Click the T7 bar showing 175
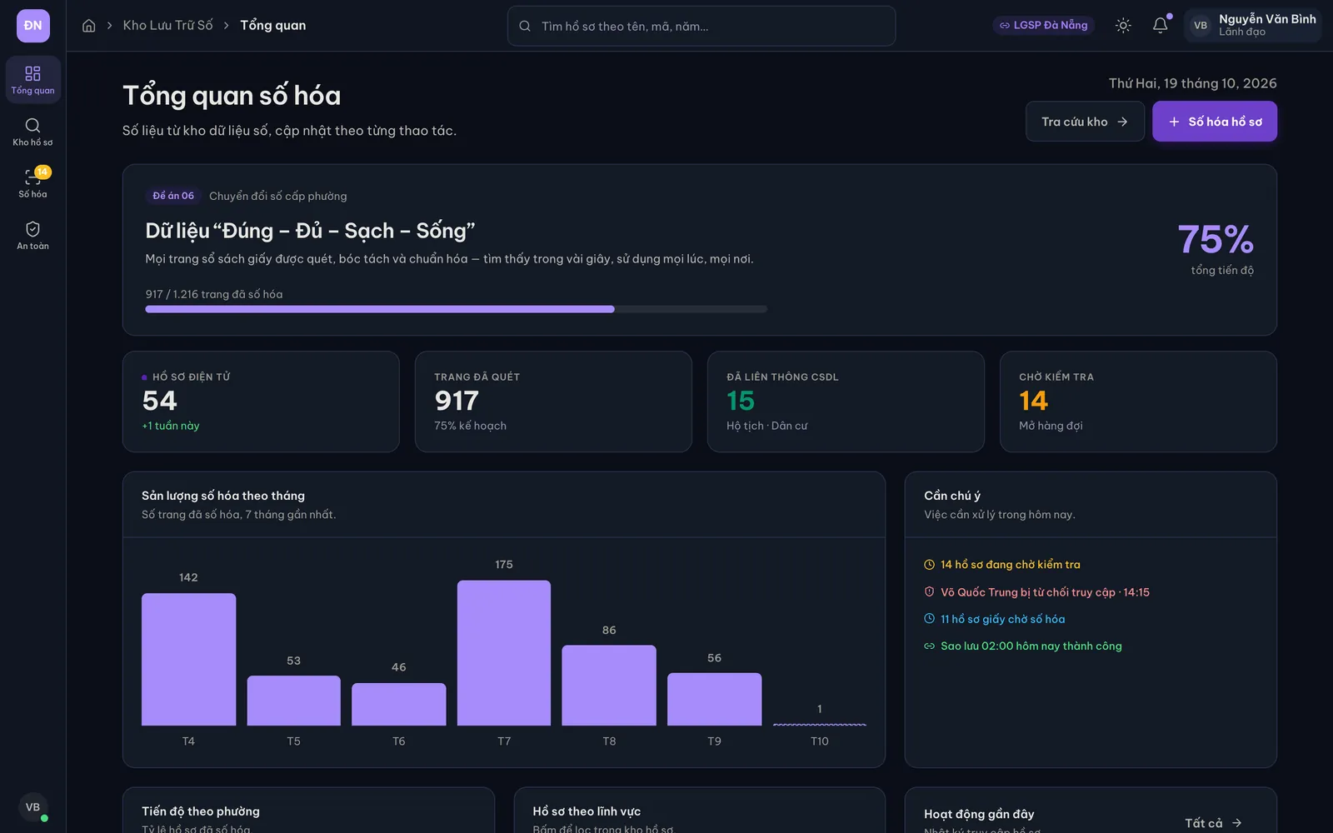This screenshot has height=833, width=1333. 504,652
